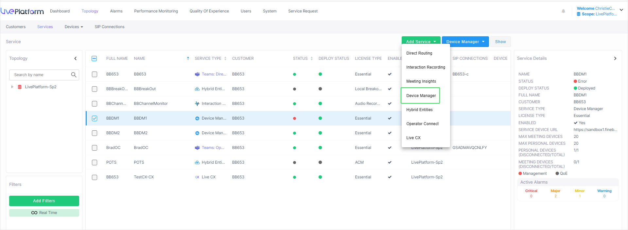Sort by the SERVICE TYPE column arrows

[225, 58]
